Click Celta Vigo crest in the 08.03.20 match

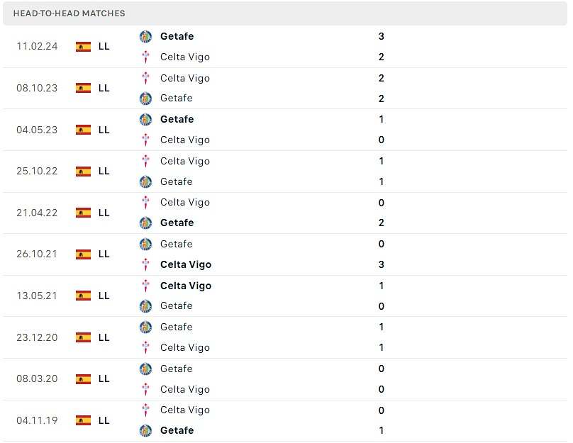(x=145, y=389)
